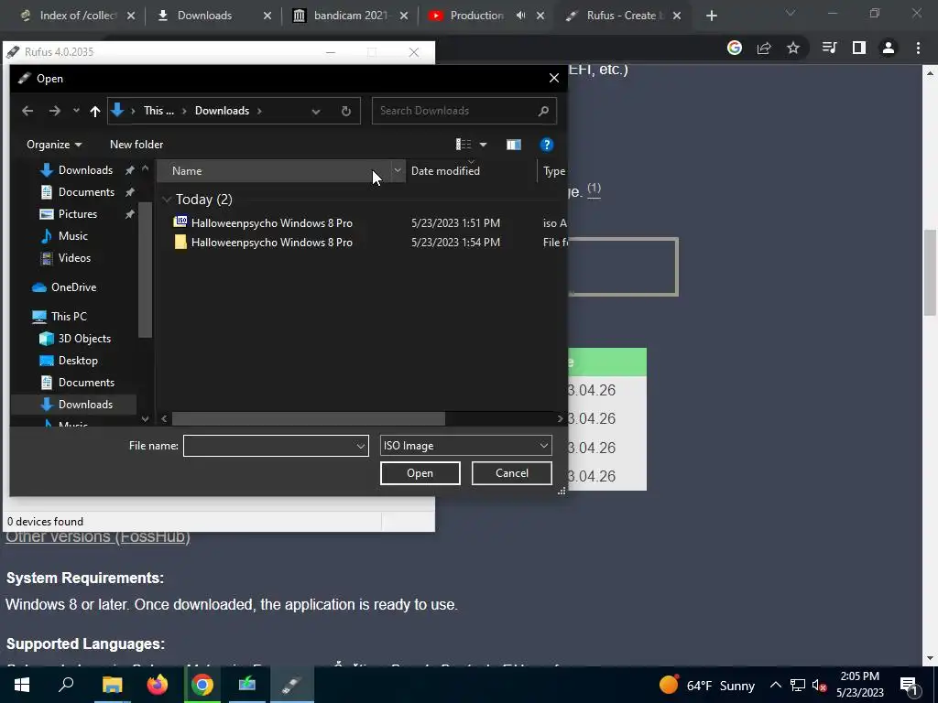Refresh the Downloads folder listing
The height and width of the screenshot is (703, 938).
pos(345,111)
